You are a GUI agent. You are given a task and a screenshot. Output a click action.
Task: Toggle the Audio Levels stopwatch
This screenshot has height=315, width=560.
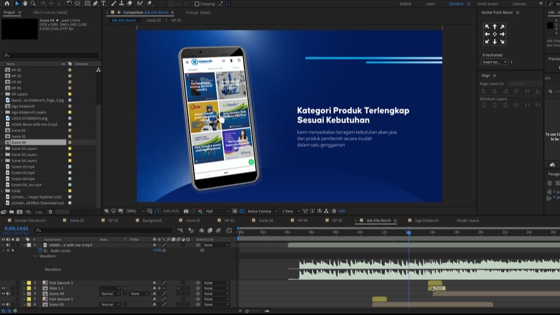(40, 251)
